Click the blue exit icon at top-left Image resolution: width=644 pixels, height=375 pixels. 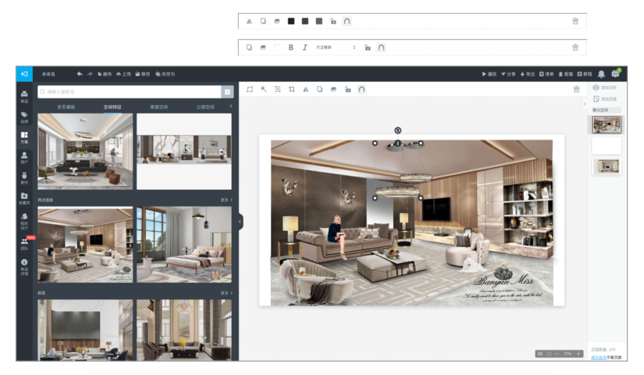point(24,74)
